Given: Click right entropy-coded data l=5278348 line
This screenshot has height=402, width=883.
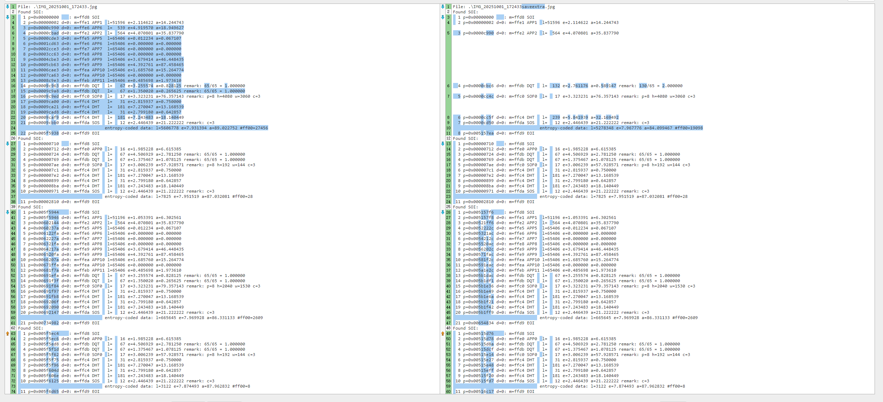Looking at the screenshot, I should [621, 128].
